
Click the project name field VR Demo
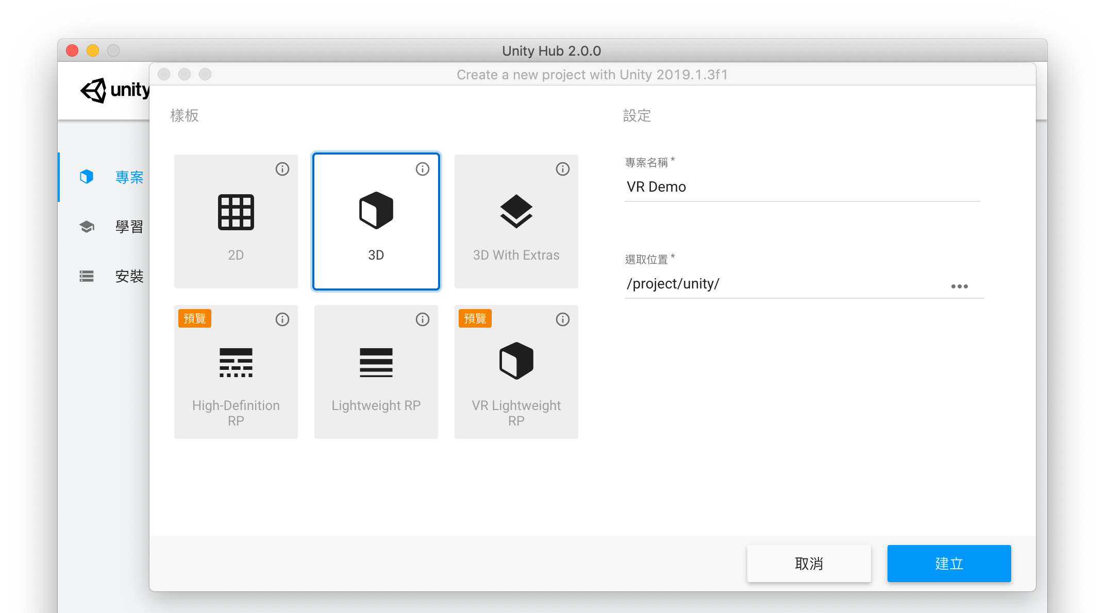[x=802, y=186]
